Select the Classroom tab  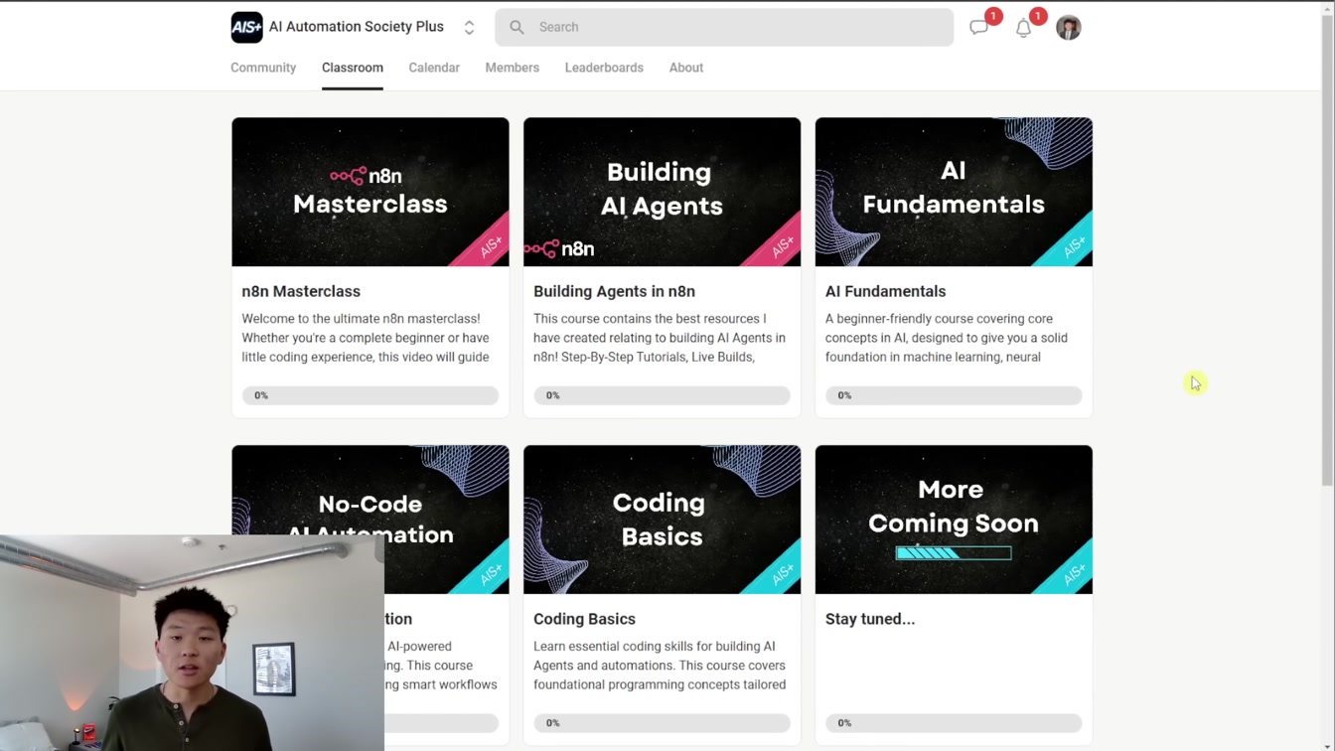353,68
